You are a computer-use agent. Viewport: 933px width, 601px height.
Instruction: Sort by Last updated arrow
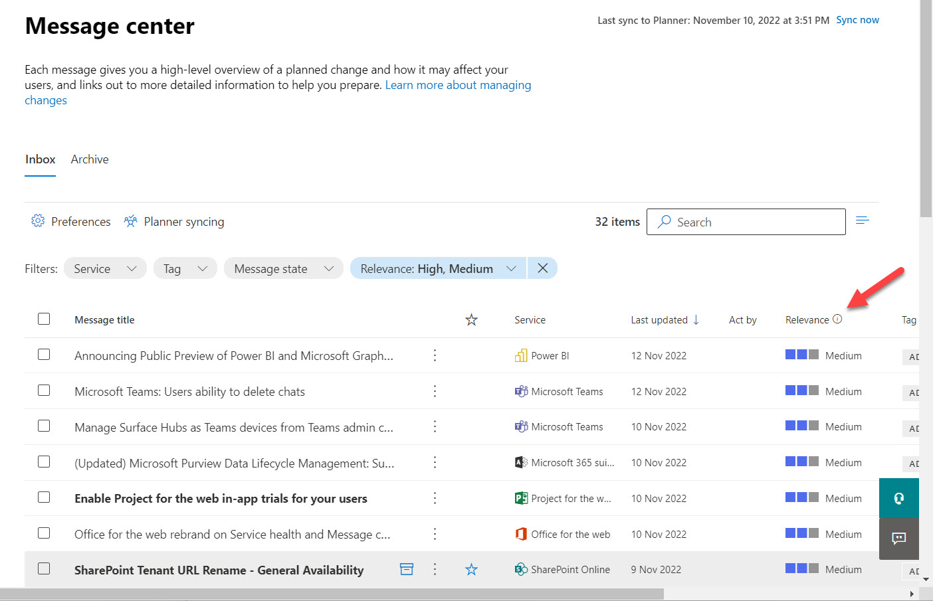coord(696,320)
